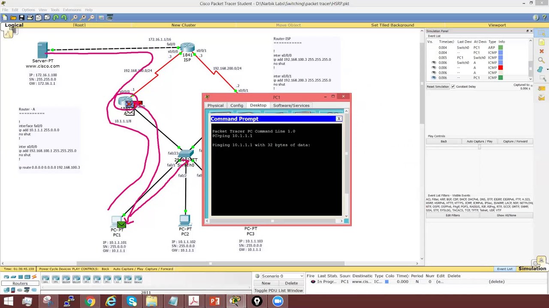Click the Copy toolbar icon

(39, 18)
